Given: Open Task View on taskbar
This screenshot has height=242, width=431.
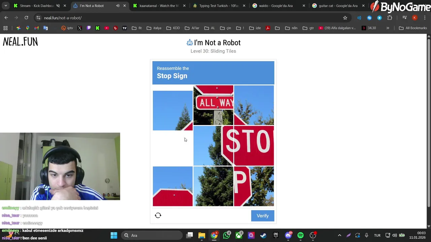Looking at the screenshot, I should pyautogui.click(x=190, y=235).
